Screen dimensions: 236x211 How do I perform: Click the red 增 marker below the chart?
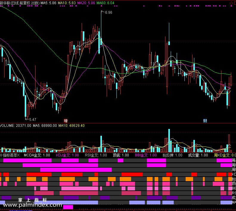click(x=66, y=121)
